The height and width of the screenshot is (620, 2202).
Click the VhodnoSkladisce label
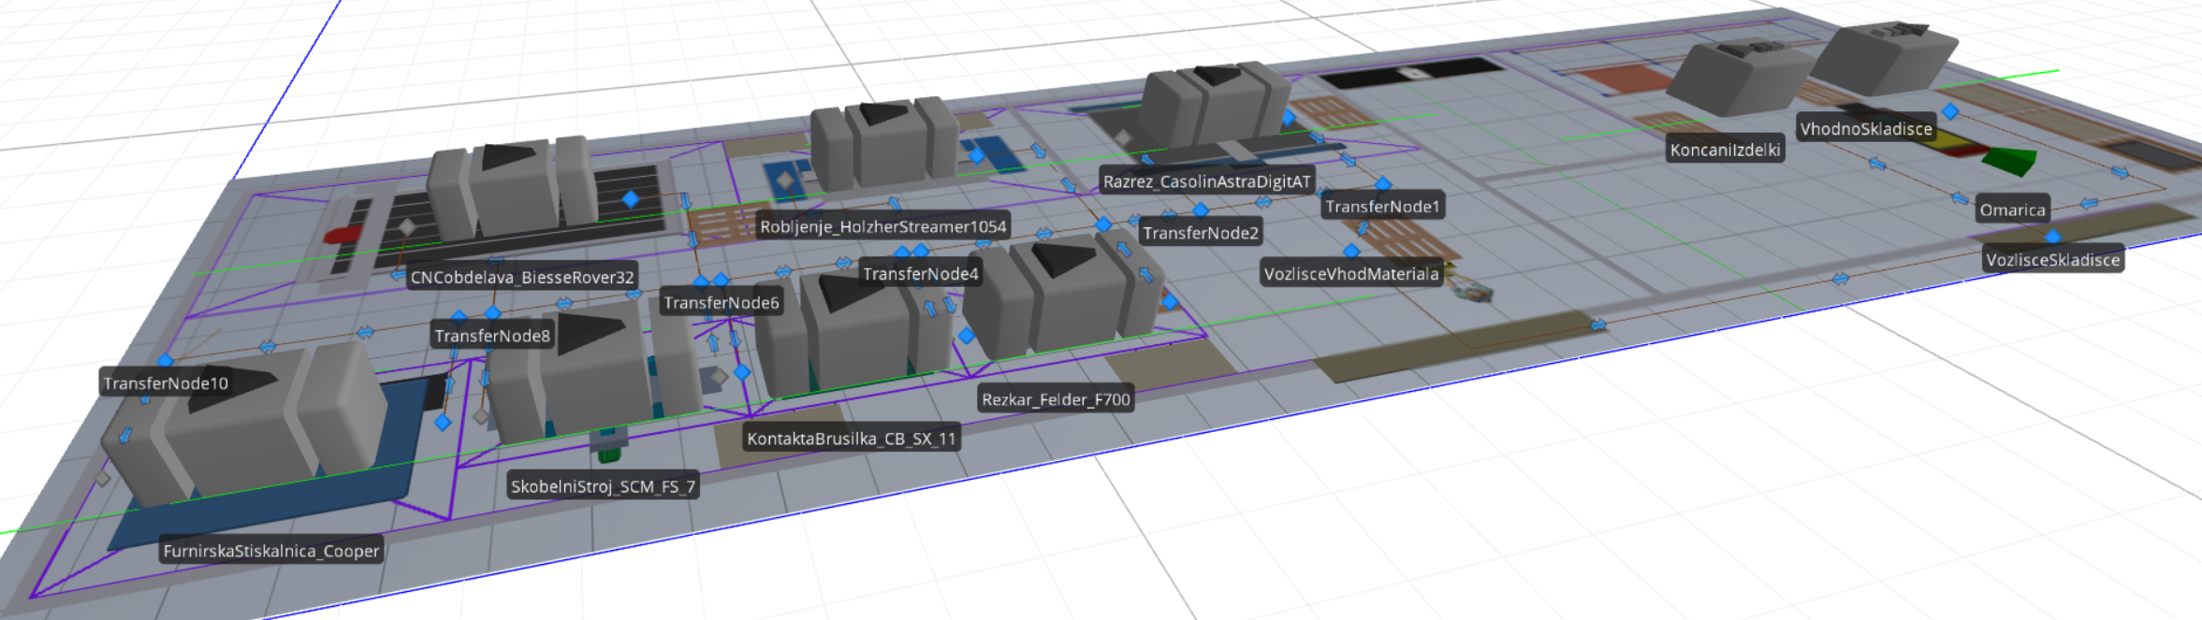[1865, 129]
